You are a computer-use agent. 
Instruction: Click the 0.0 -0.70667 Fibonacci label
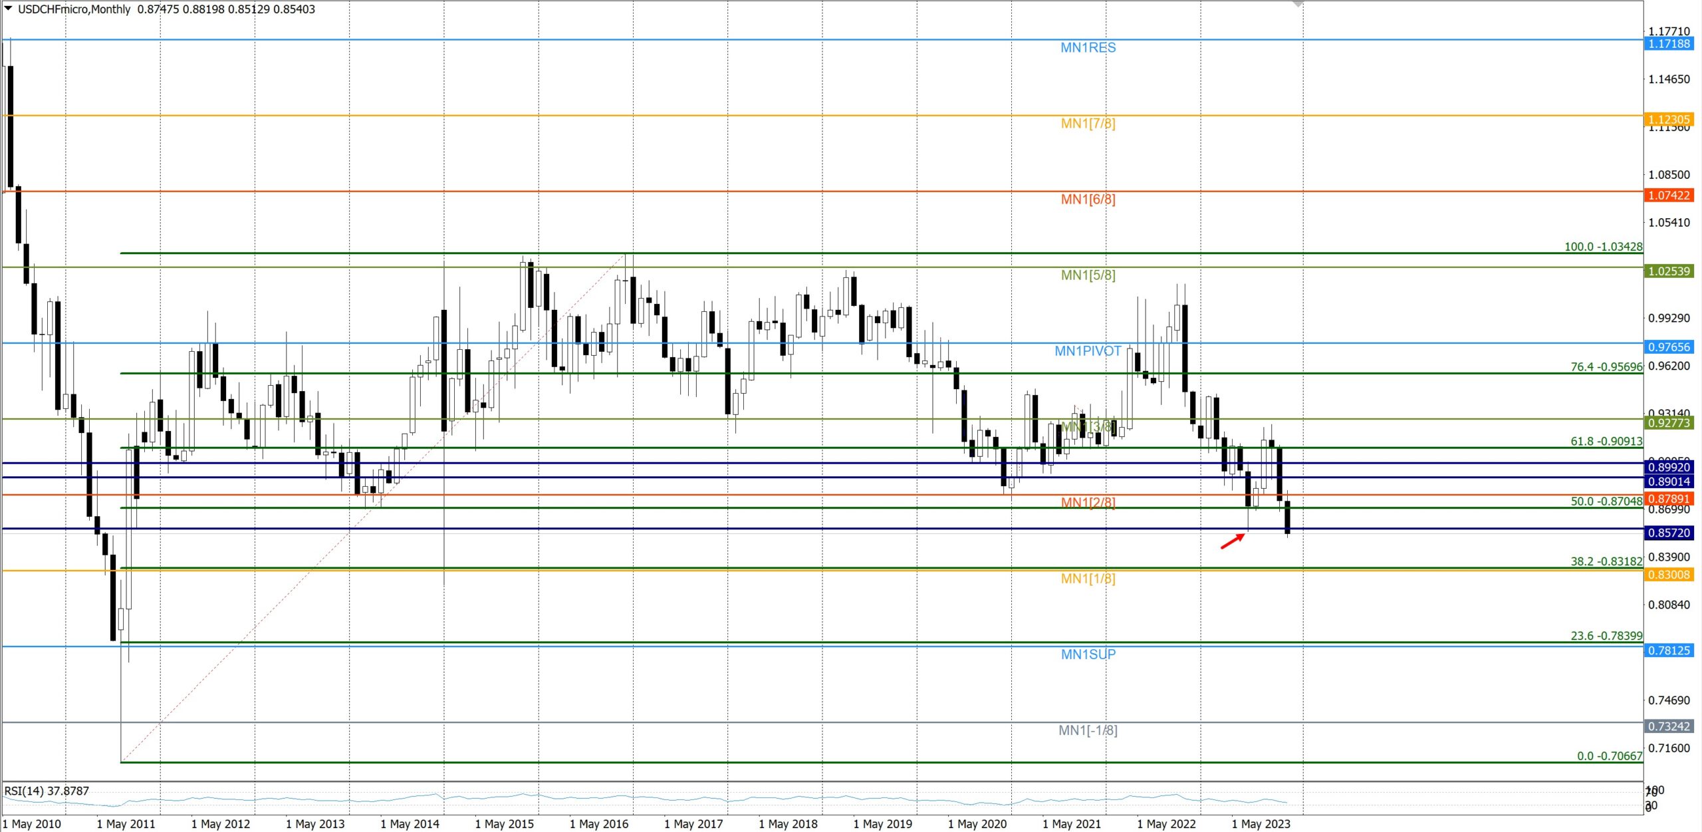pyautogui.click(x=1609, y=756)
